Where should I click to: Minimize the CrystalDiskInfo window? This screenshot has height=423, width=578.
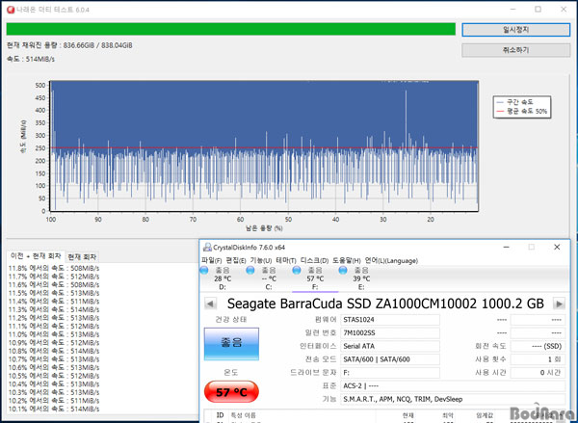(507, 247)
